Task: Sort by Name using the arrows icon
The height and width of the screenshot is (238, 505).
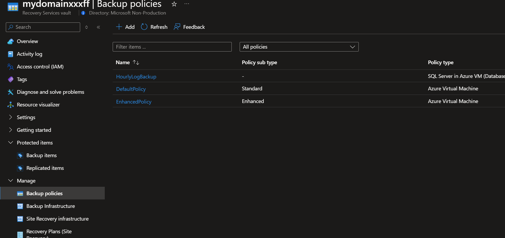Action: [x=136, y=62]
